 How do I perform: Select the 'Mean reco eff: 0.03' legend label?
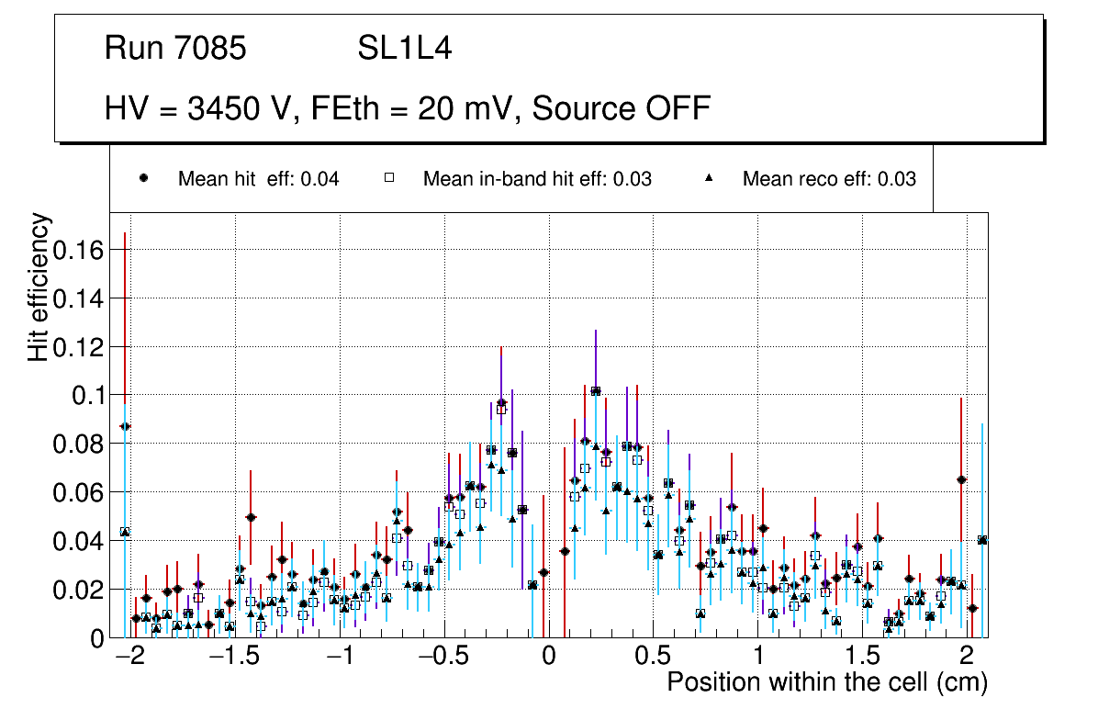click(x=829, y=179)
